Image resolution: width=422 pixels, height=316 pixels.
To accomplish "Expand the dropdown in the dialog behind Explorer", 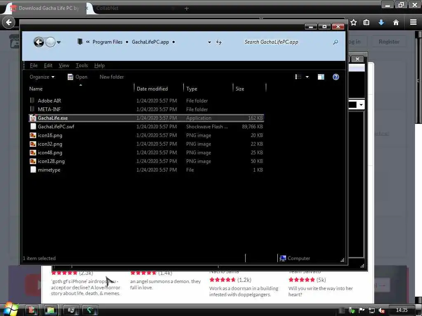I will coord(361,105).
